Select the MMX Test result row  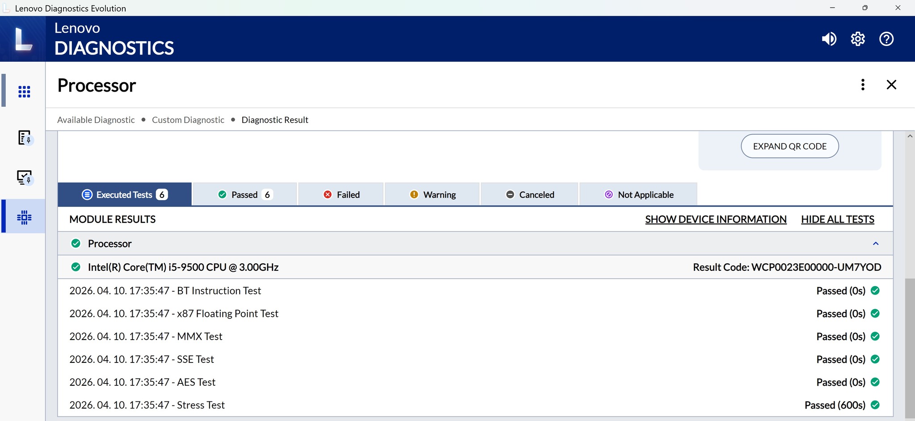click(x=475, y=336)
